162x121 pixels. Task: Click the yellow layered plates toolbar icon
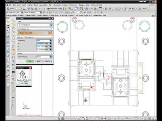tap(13, 50)
